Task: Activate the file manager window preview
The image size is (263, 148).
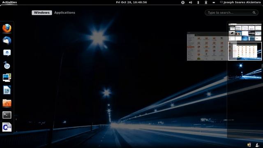Action: coord(208,46)
